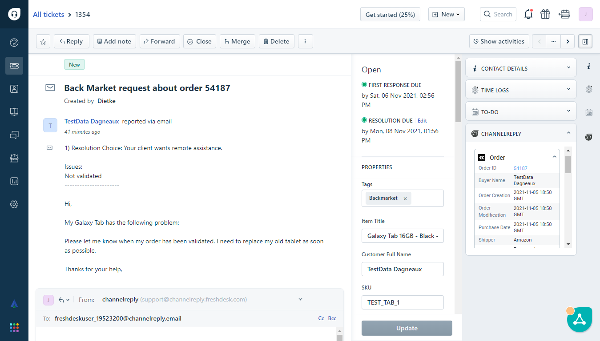Forward this ticket
The image size is (600, 341).
pos(160,41)
